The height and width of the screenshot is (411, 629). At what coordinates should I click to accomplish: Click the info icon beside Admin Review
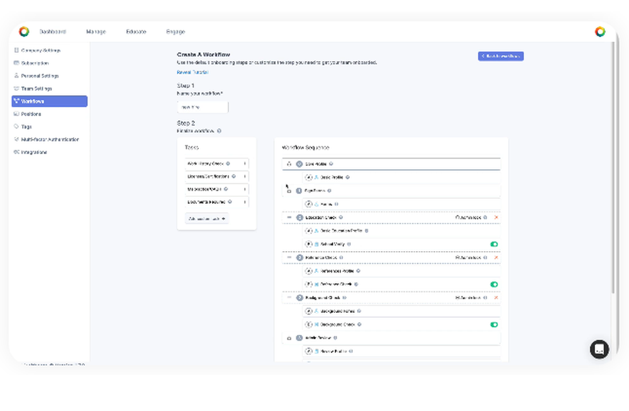(x=335, y=338)
